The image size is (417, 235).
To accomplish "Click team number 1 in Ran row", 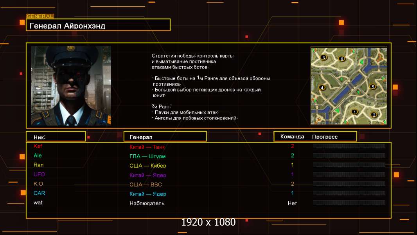I will tap(292, 165).
